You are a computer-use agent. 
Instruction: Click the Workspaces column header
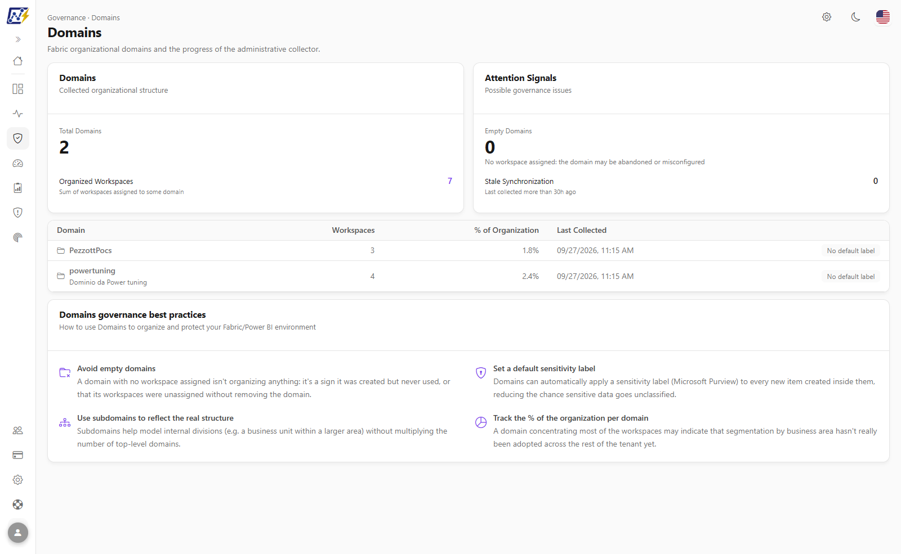click(x=353, y=230)
